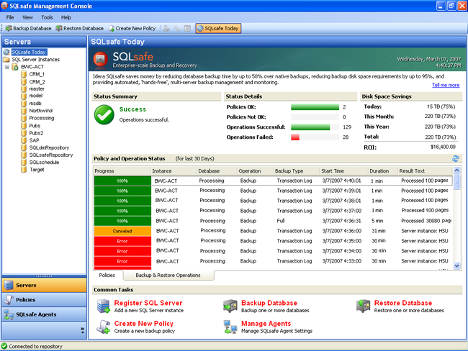Sort by the Progress column header

(122, 171)
